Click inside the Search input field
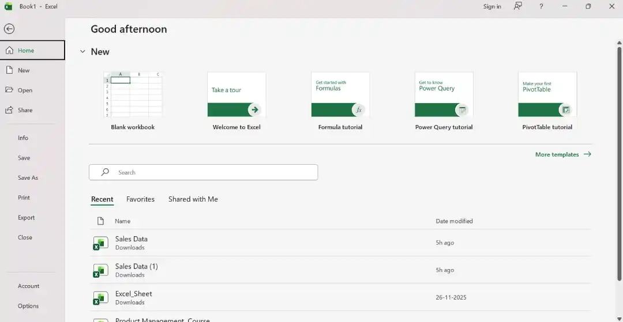This screenshot has height=322, width=623. [204, 172]
